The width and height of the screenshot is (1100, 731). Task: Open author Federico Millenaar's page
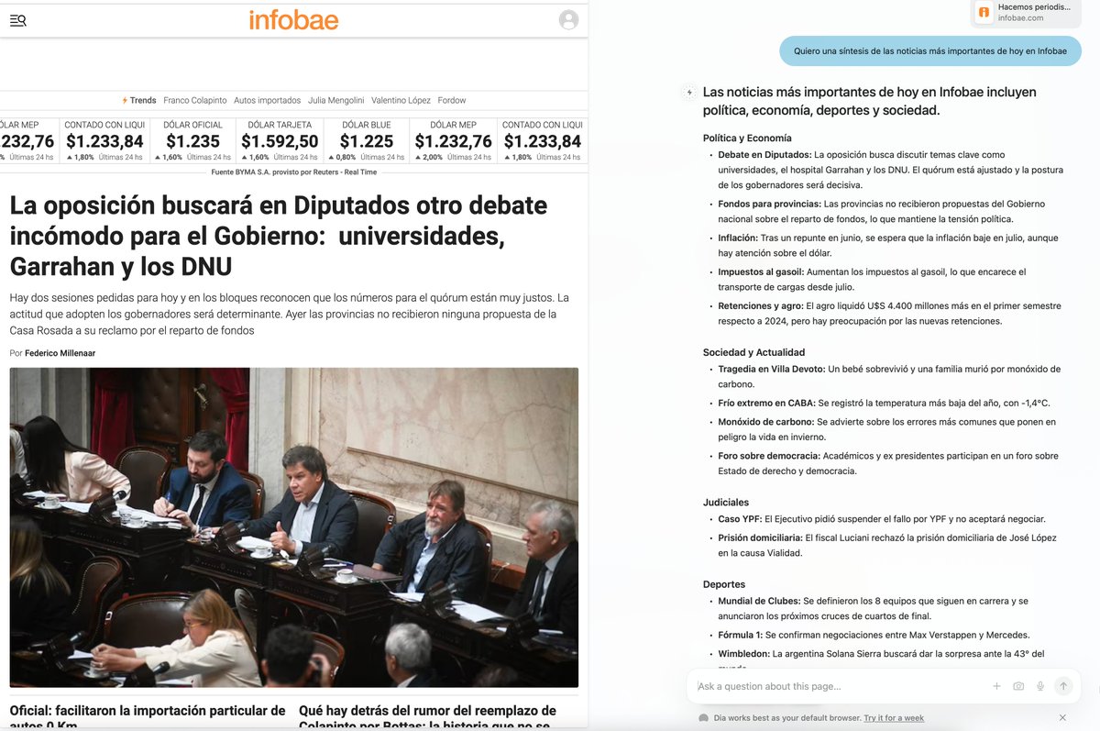pos(60,353)
